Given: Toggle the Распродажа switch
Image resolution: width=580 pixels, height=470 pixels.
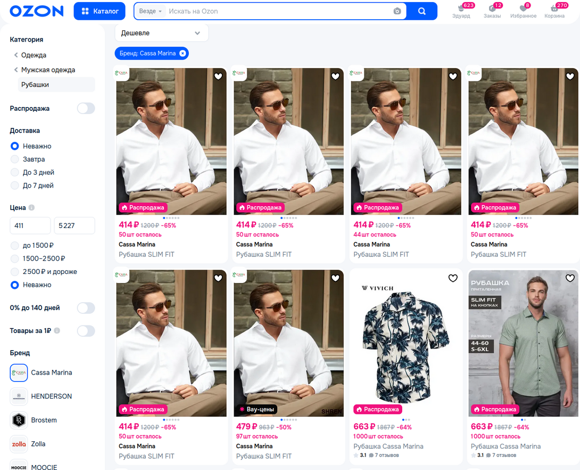Looking at the screenshot, I should 86,109.
